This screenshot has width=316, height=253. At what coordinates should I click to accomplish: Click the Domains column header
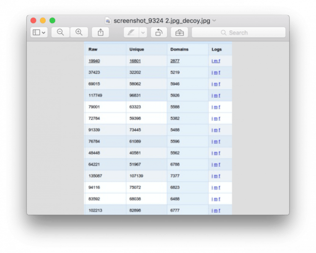click(179, 49)
